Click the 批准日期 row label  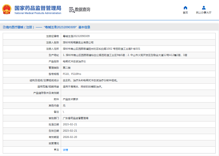tap(54, 124)
